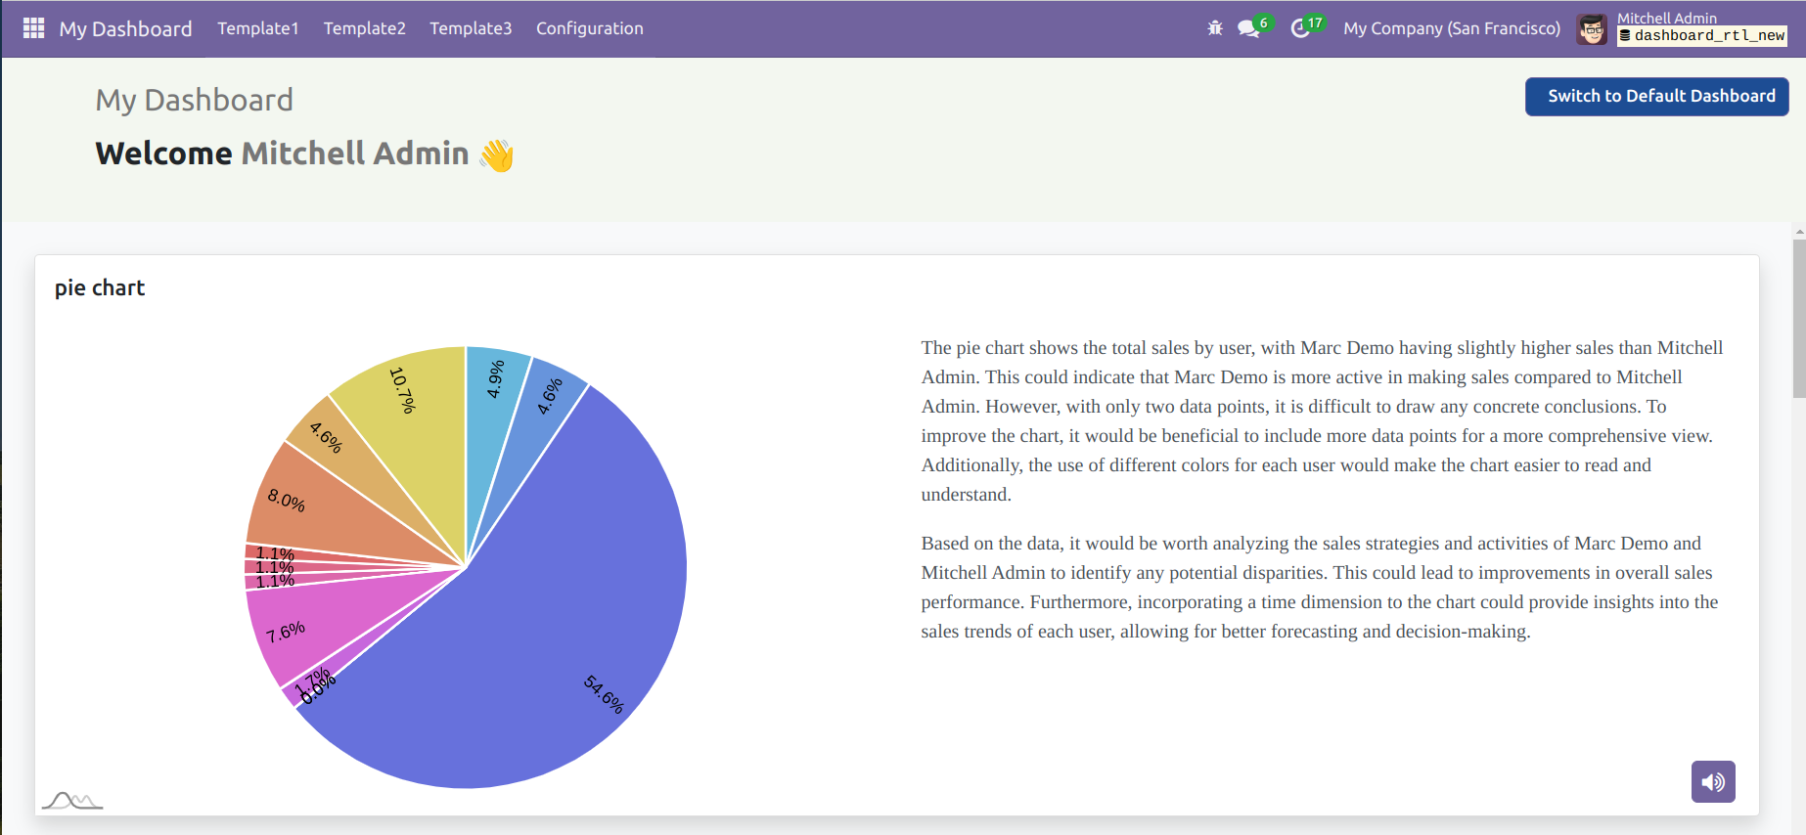1806x835 pixels.
Task: Click the vertical scrollbar on the right
Action: point(1798,318)
